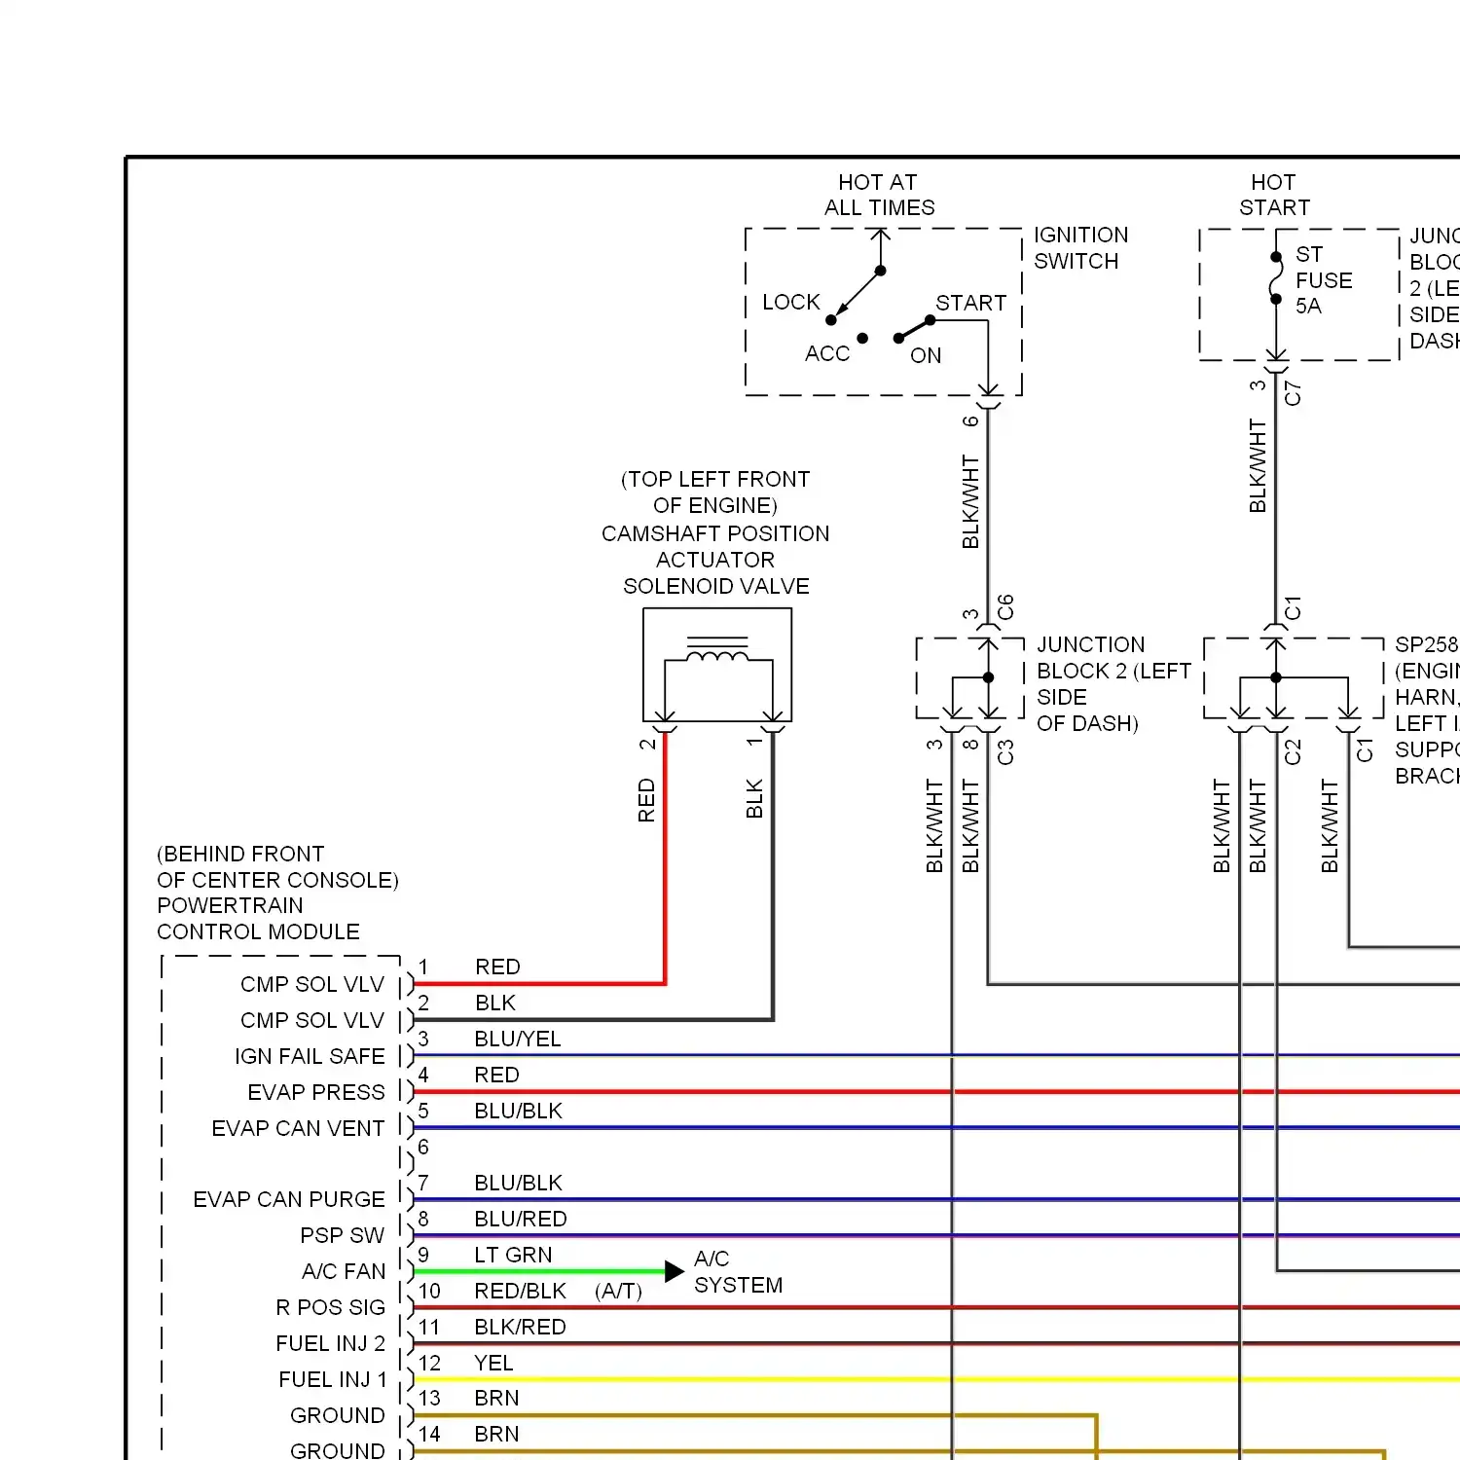
Task: Click the yellow wire at pin 12
Action: tap(936, 1379)
